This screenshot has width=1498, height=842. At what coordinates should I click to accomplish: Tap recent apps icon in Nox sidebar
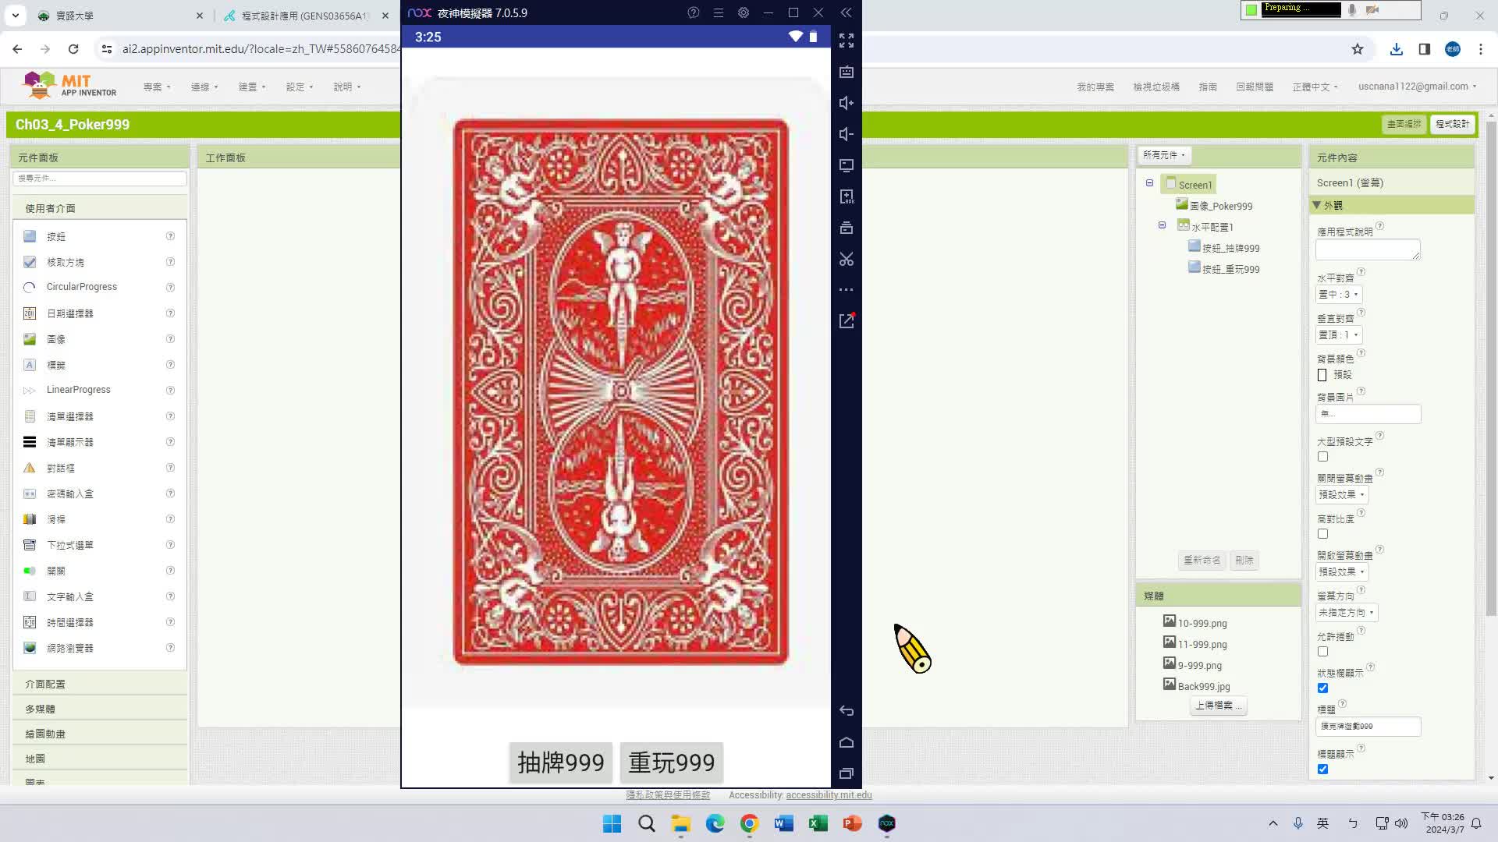pos(847,773)
